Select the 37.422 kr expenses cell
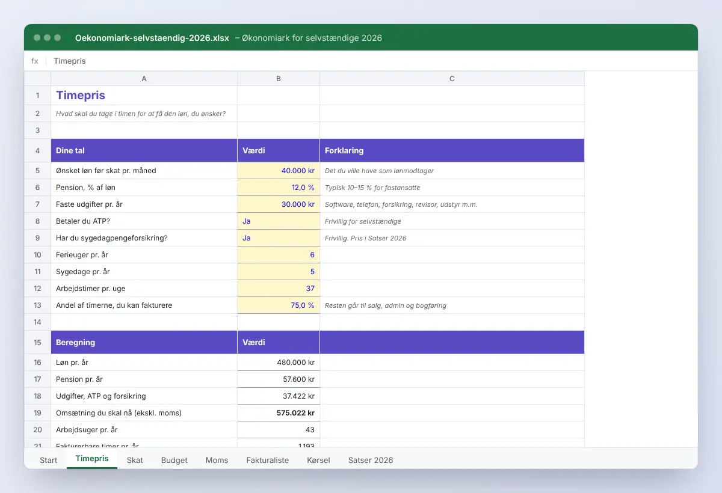Screen dimensions: 722x493 tap(279, 396)
